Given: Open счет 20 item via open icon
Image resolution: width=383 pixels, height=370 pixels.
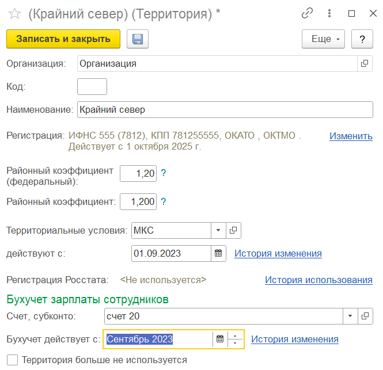Looking at the screenshot, I should [365, 316].
